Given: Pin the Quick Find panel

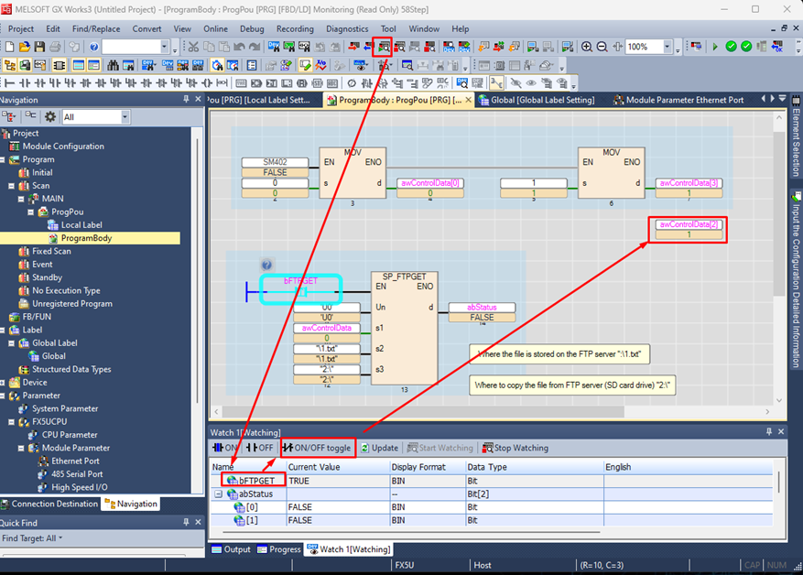Looking at the screenshot, I should click(x=187, y=522).
